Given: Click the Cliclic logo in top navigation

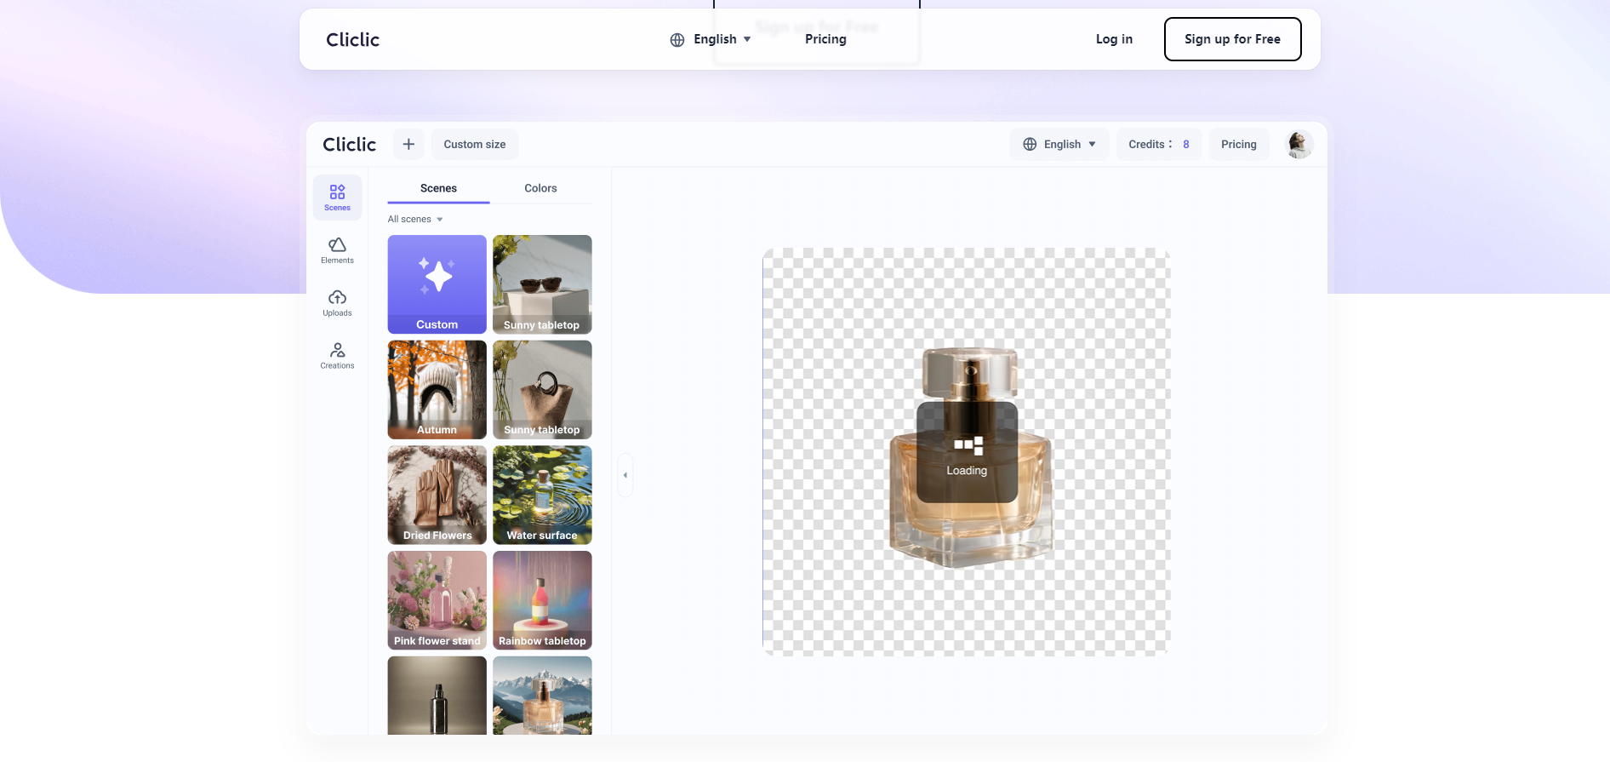Looking at the screenshot, I should (353, 39).
